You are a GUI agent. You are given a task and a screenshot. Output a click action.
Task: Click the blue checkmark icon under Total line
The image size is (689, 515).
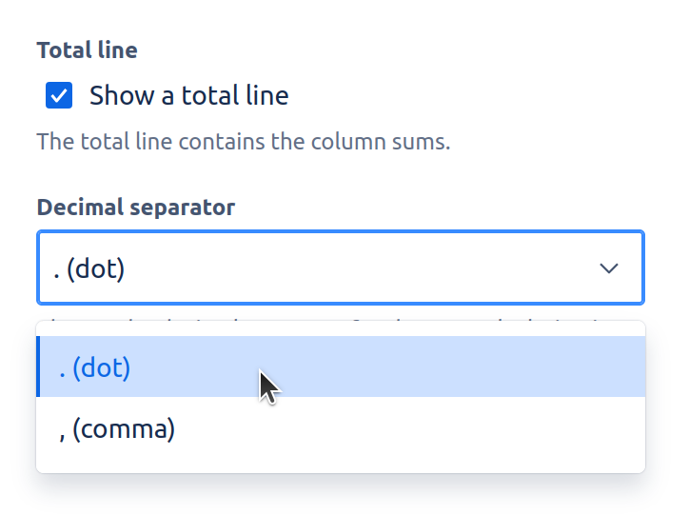[x=59, y=95]
